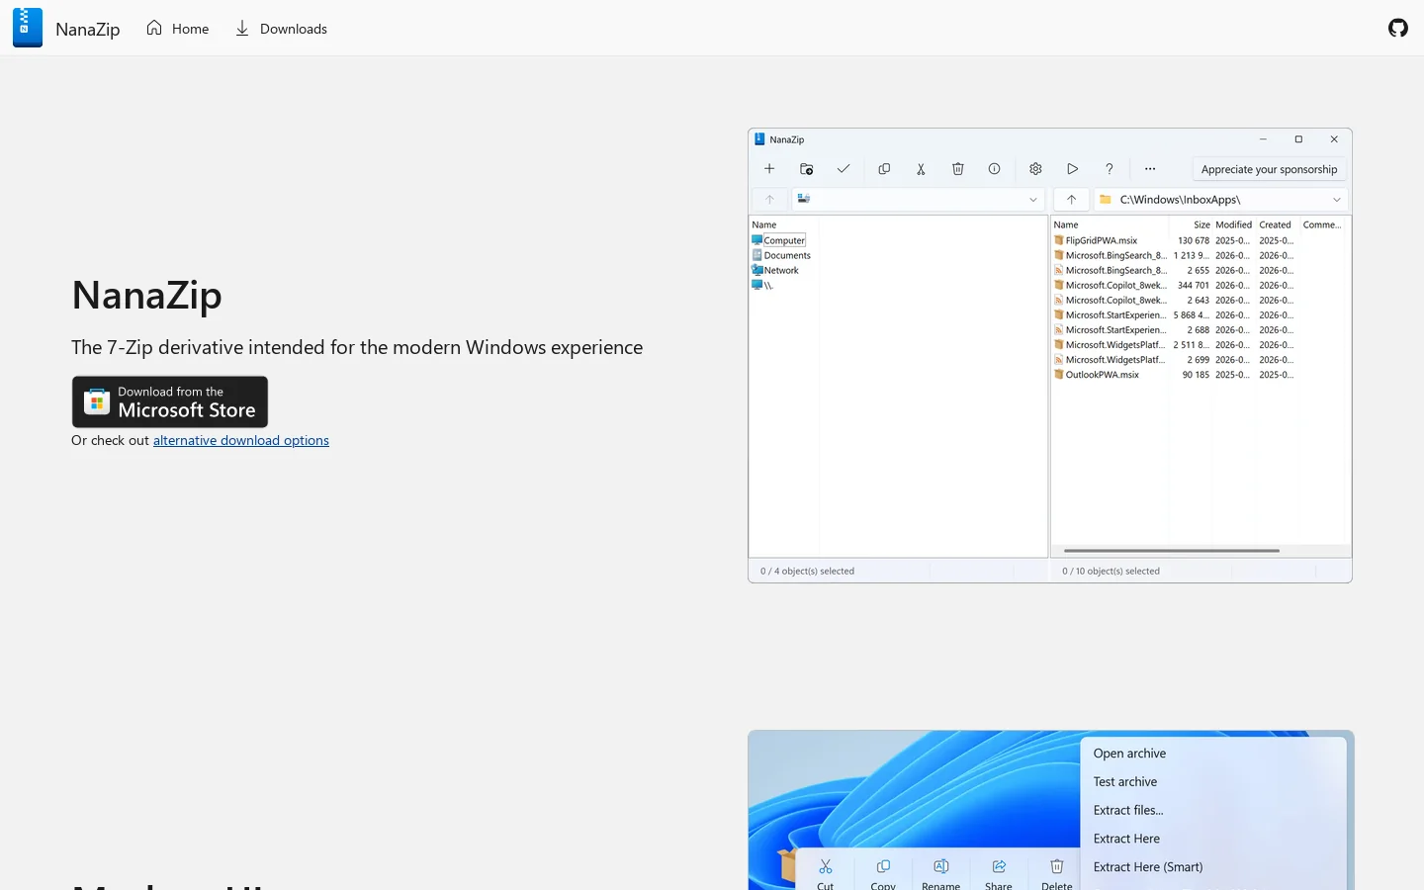Click the right pane horizontal scrollbar
Viewport: 1424px width, 890px height.
tap(1172, 551)
